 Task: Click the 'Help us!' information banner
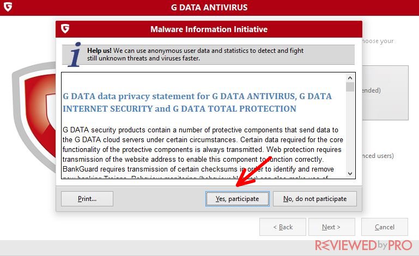click(209, 54)
